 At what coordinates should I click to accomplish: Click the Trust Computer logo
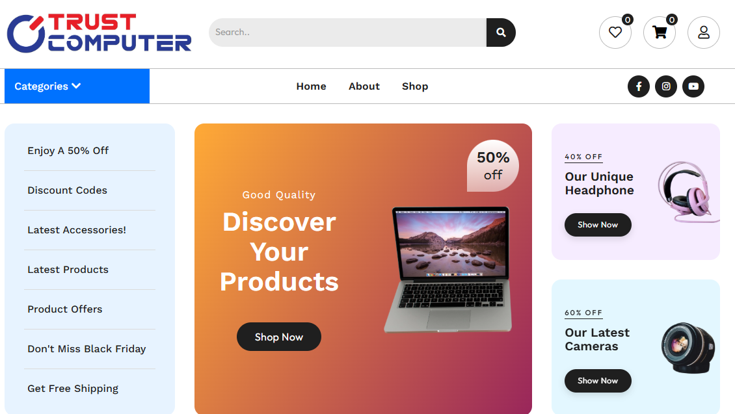click(x=100, y=32)
